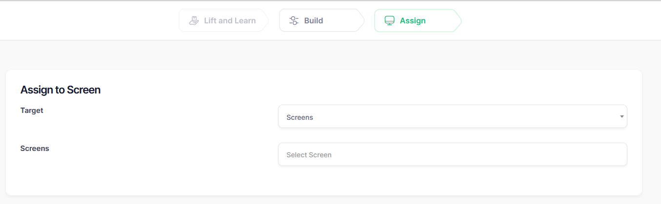Click the "Screens" field label on the left

[x=35, y=148]
